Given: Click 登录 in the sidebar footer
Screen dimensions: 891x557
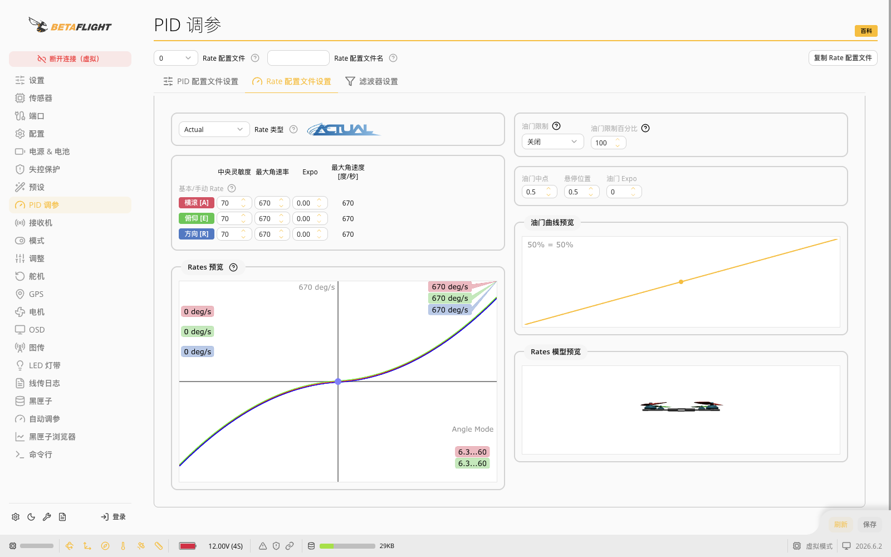Looking at the screenshot, I should [x=113, y=517].
